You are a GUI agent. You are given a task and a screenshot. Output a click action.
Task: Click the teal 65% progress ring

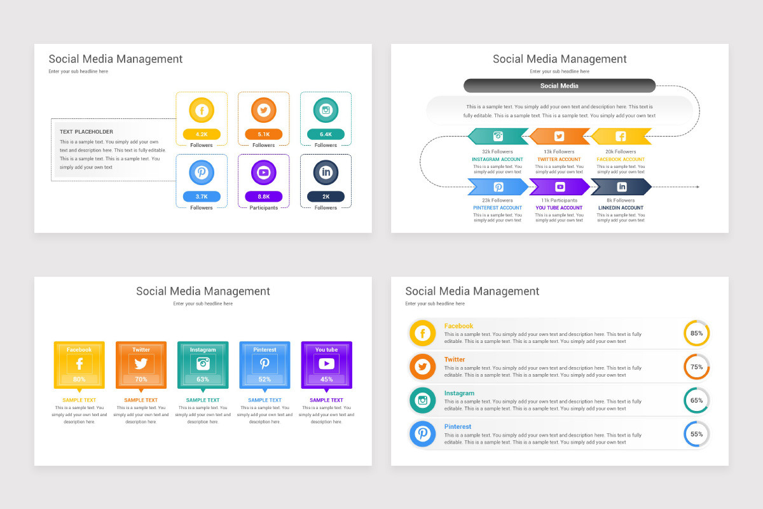pos(697,400)
